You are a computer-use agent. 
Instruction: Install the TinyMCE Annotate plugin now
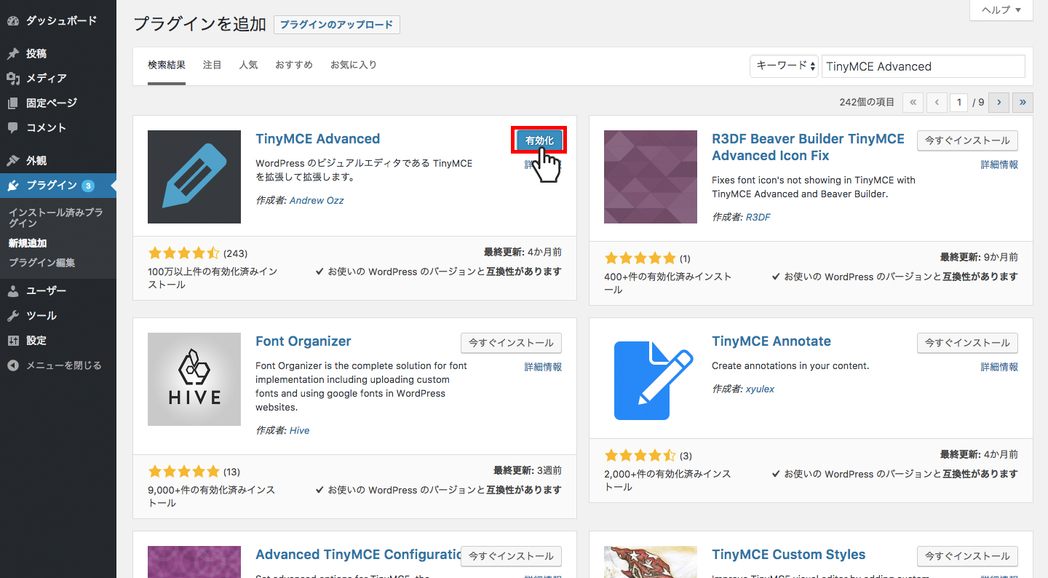(967, 343)
